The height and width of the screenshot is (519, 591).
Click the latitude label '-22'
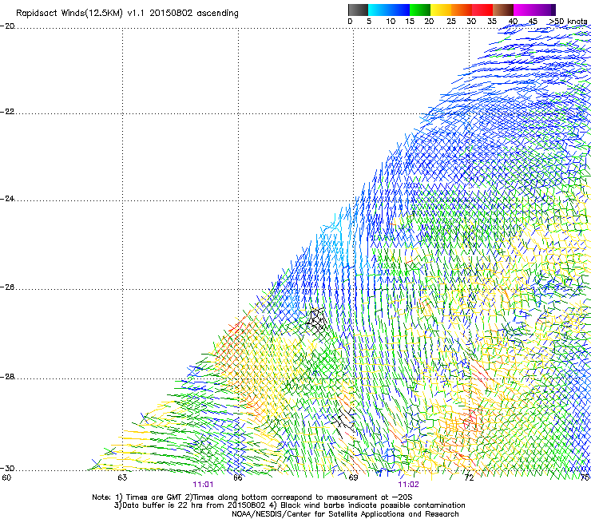(x=7, y=112)
